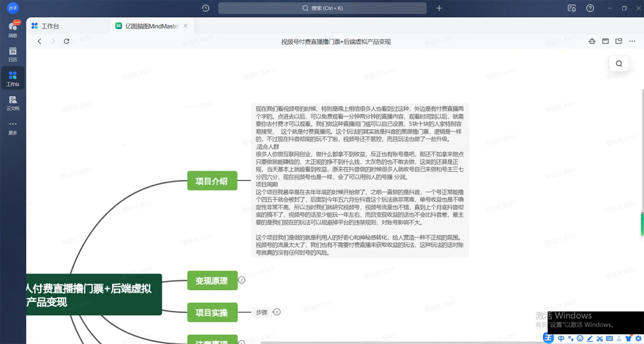Toggle the on-screen keyboard in the IME tray
This screenshot has width=644, height=344.
pyautogui.click(x=609, y=339)
